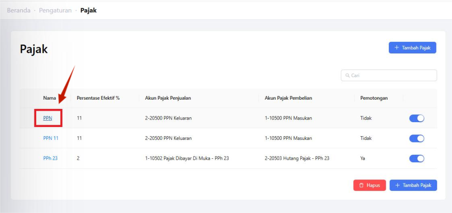Switch off the PPN 11 tax toggle
Image resolution: width=452 pixels, height=213 pixels.
coord(417,138)
